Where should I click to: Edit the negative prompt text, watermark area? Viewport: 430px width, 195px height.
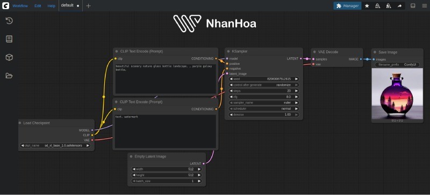tap(166, 132)
